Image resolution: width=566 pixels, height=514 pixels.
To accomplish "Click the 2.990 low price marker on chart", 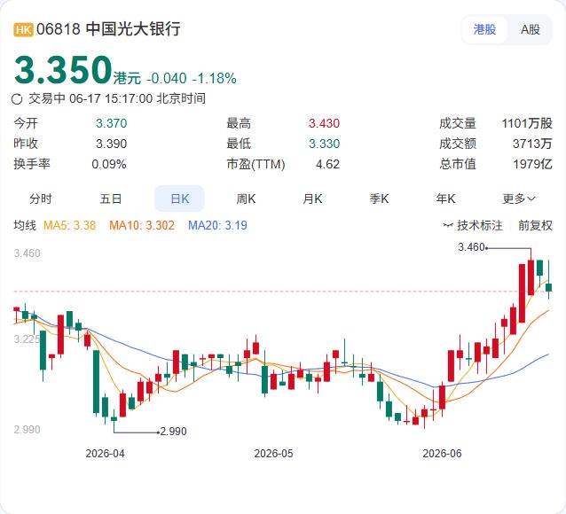I will pos(173,431).
